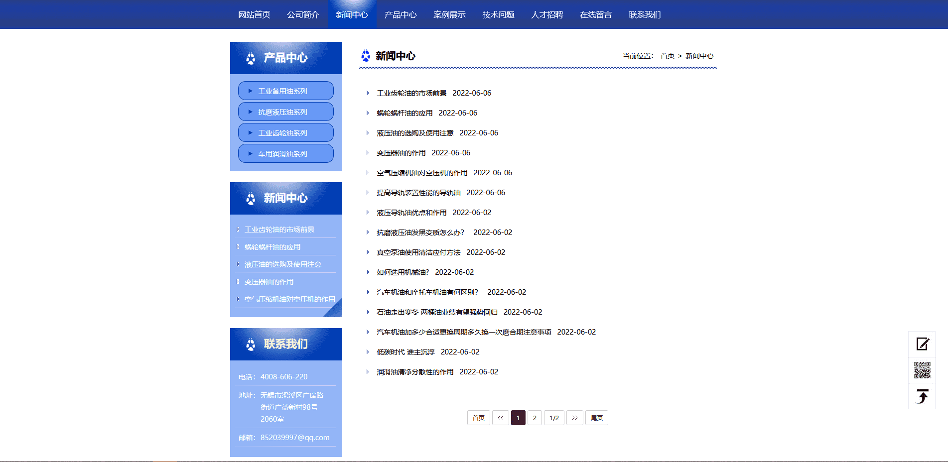
Task: Open article 如何选用机械油?
Action: click(x=403, y=272)
